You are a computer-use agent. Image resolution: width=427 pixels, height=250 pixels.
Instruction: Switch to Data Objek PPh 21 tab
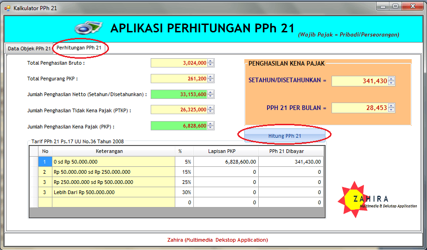coord(29,48)
